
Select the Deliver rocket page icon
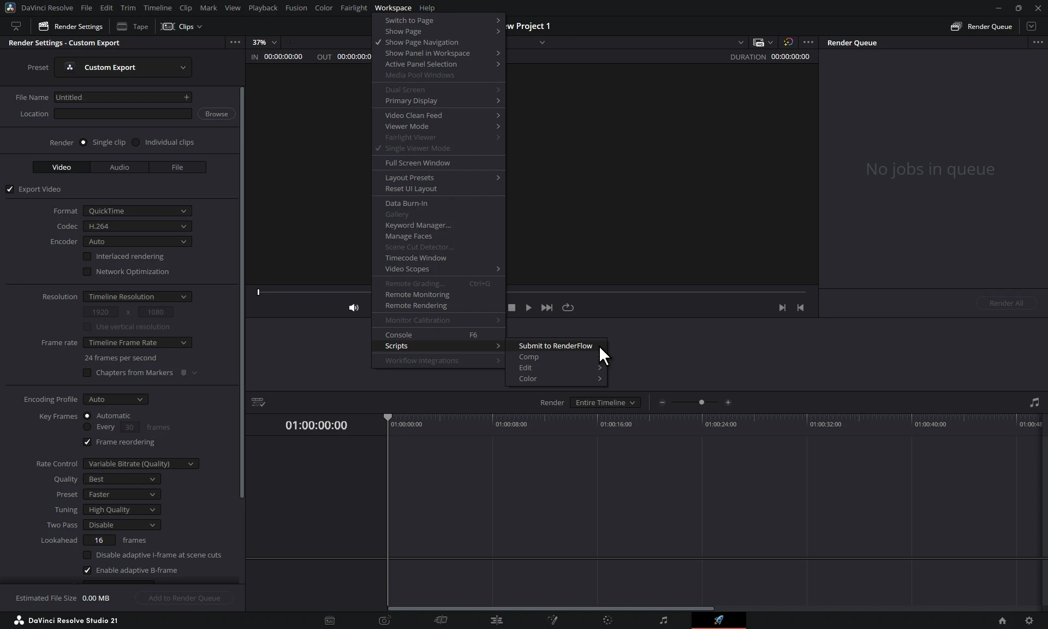[719, 620]
